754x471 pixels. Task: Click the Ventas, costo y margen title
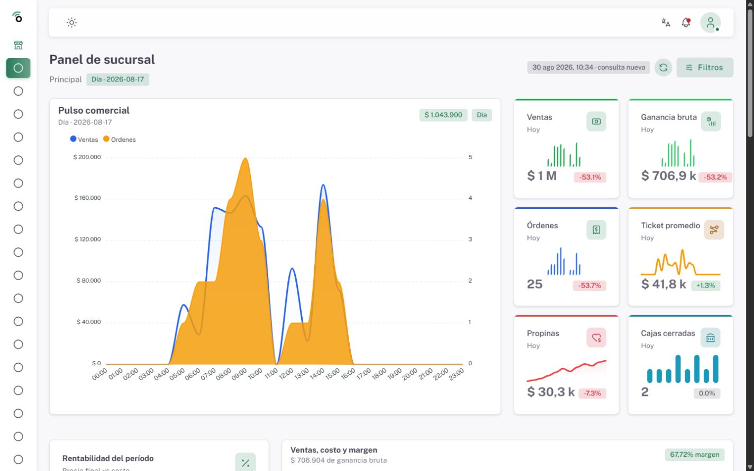click(x=334, y=450)
